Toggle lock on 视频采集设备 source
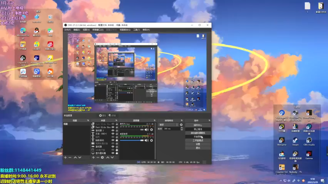The image size is (328, 184). (x=117, y=144)
